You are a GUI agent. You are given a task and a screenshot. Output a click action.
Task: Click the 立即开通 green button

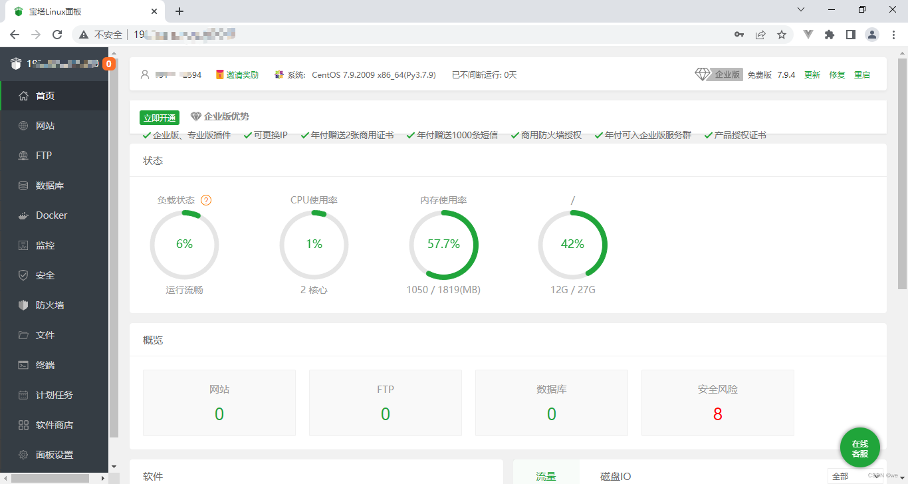tap(160, 118)
